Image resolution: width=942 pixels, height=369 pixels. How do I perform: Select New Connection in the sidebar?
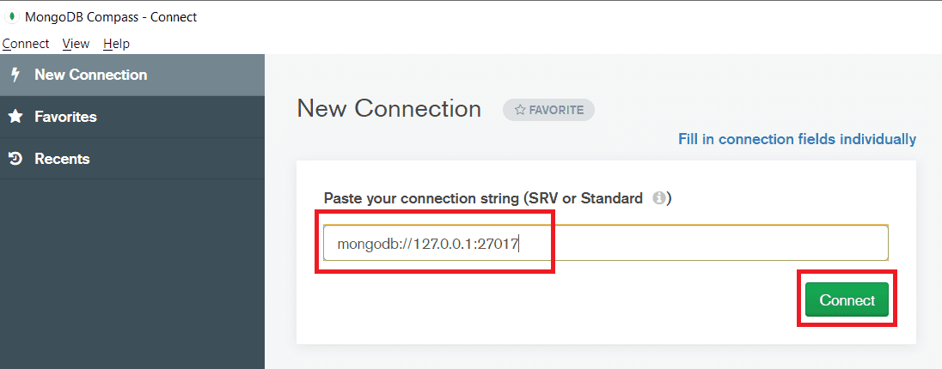(x=132, y=75)
